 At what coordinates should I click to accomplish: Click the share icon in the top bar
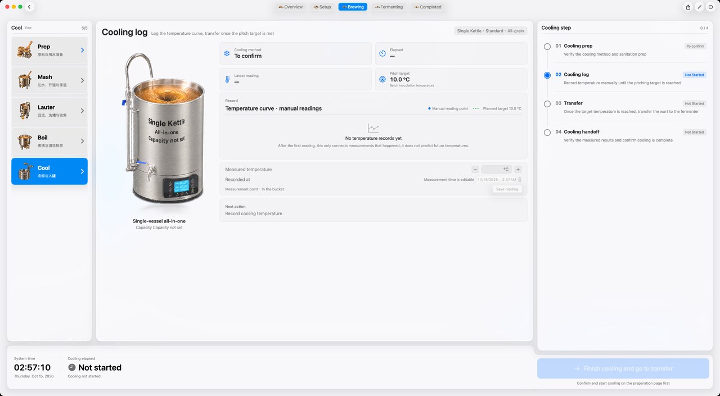[688, 7]
